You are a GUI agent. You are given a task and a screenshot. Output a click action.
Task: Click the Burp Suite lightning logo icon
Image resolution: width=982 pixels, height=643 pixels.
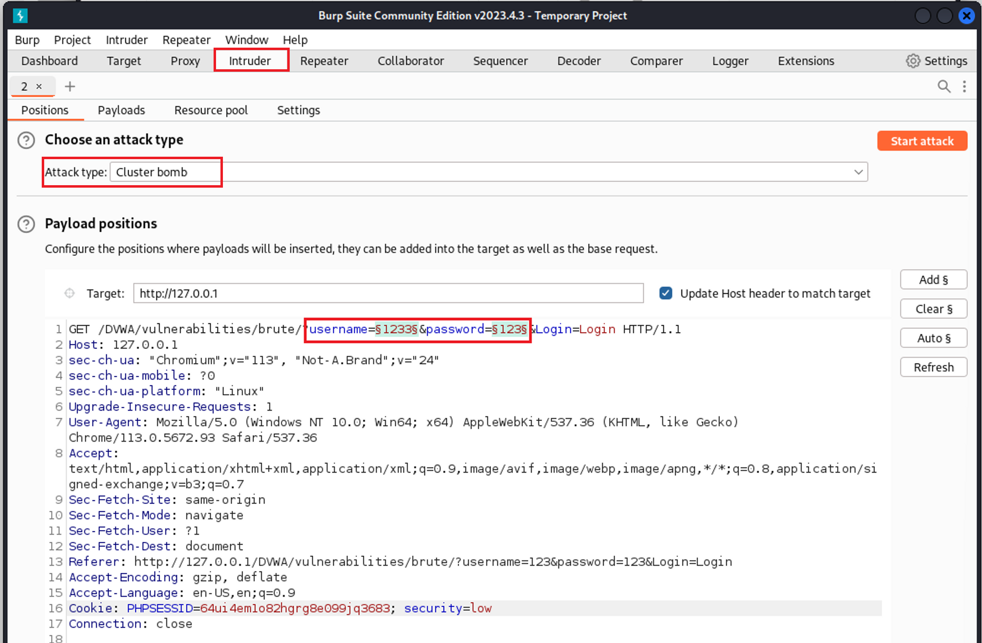pos(20,16)
